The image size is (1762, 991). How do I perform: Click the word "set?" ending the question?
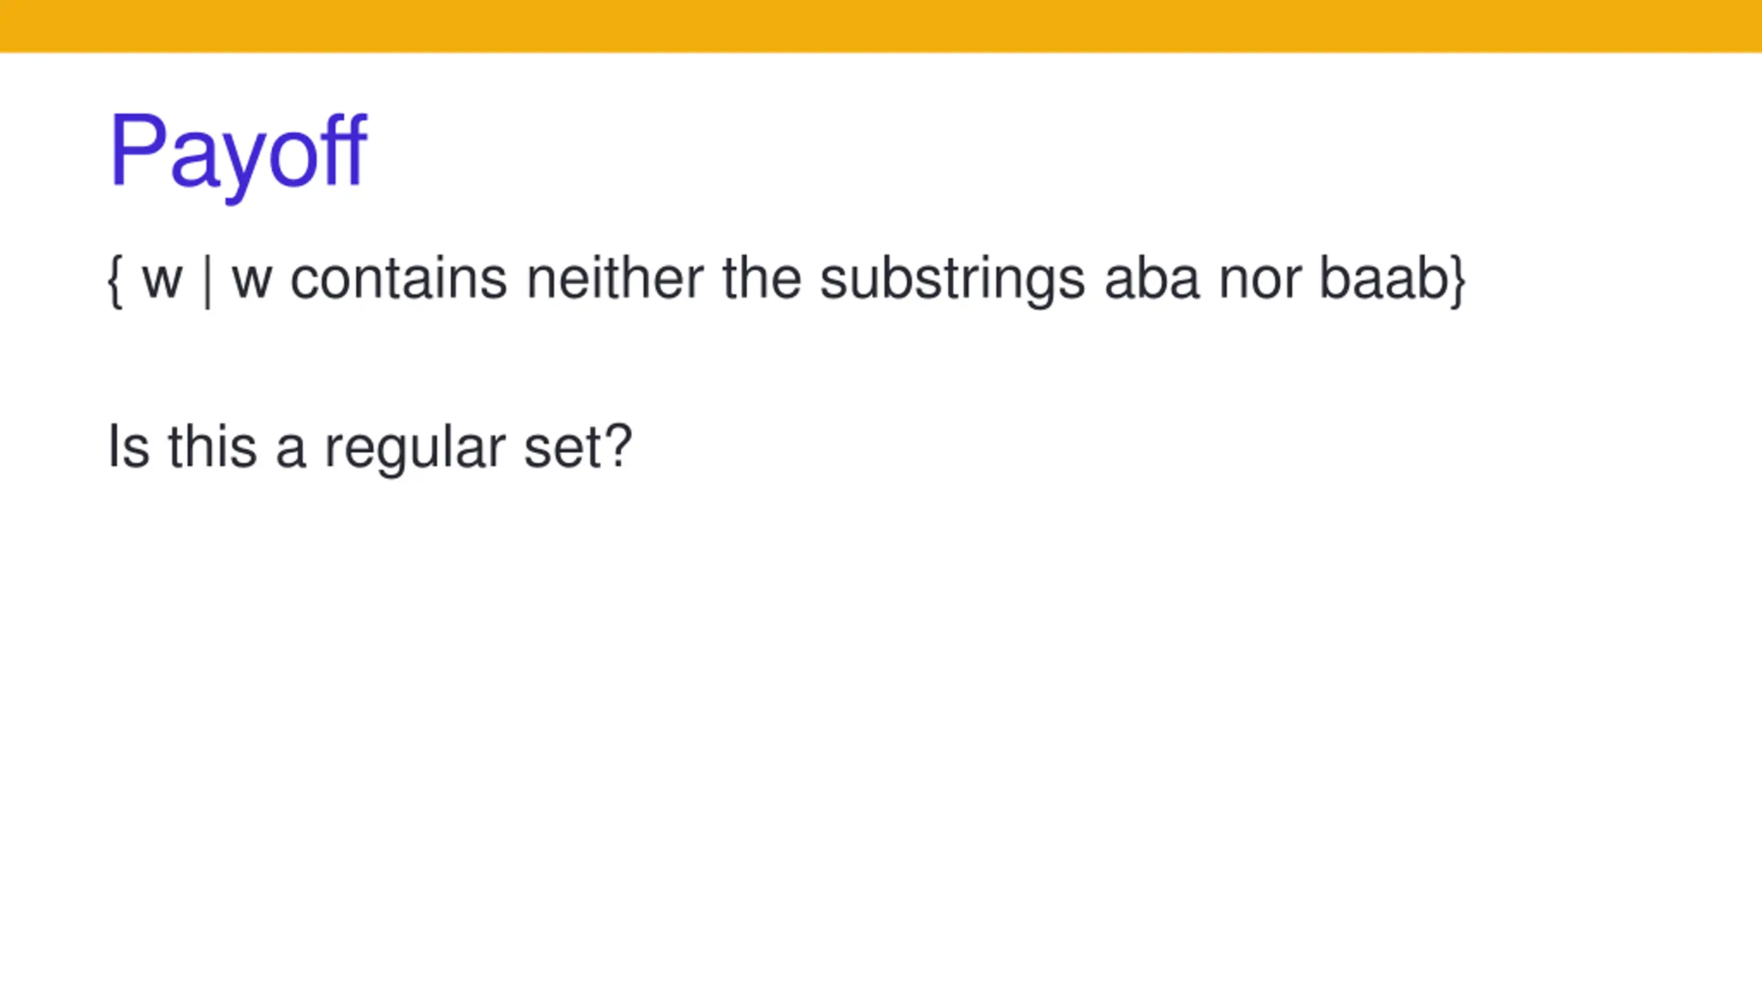[577, 447]
